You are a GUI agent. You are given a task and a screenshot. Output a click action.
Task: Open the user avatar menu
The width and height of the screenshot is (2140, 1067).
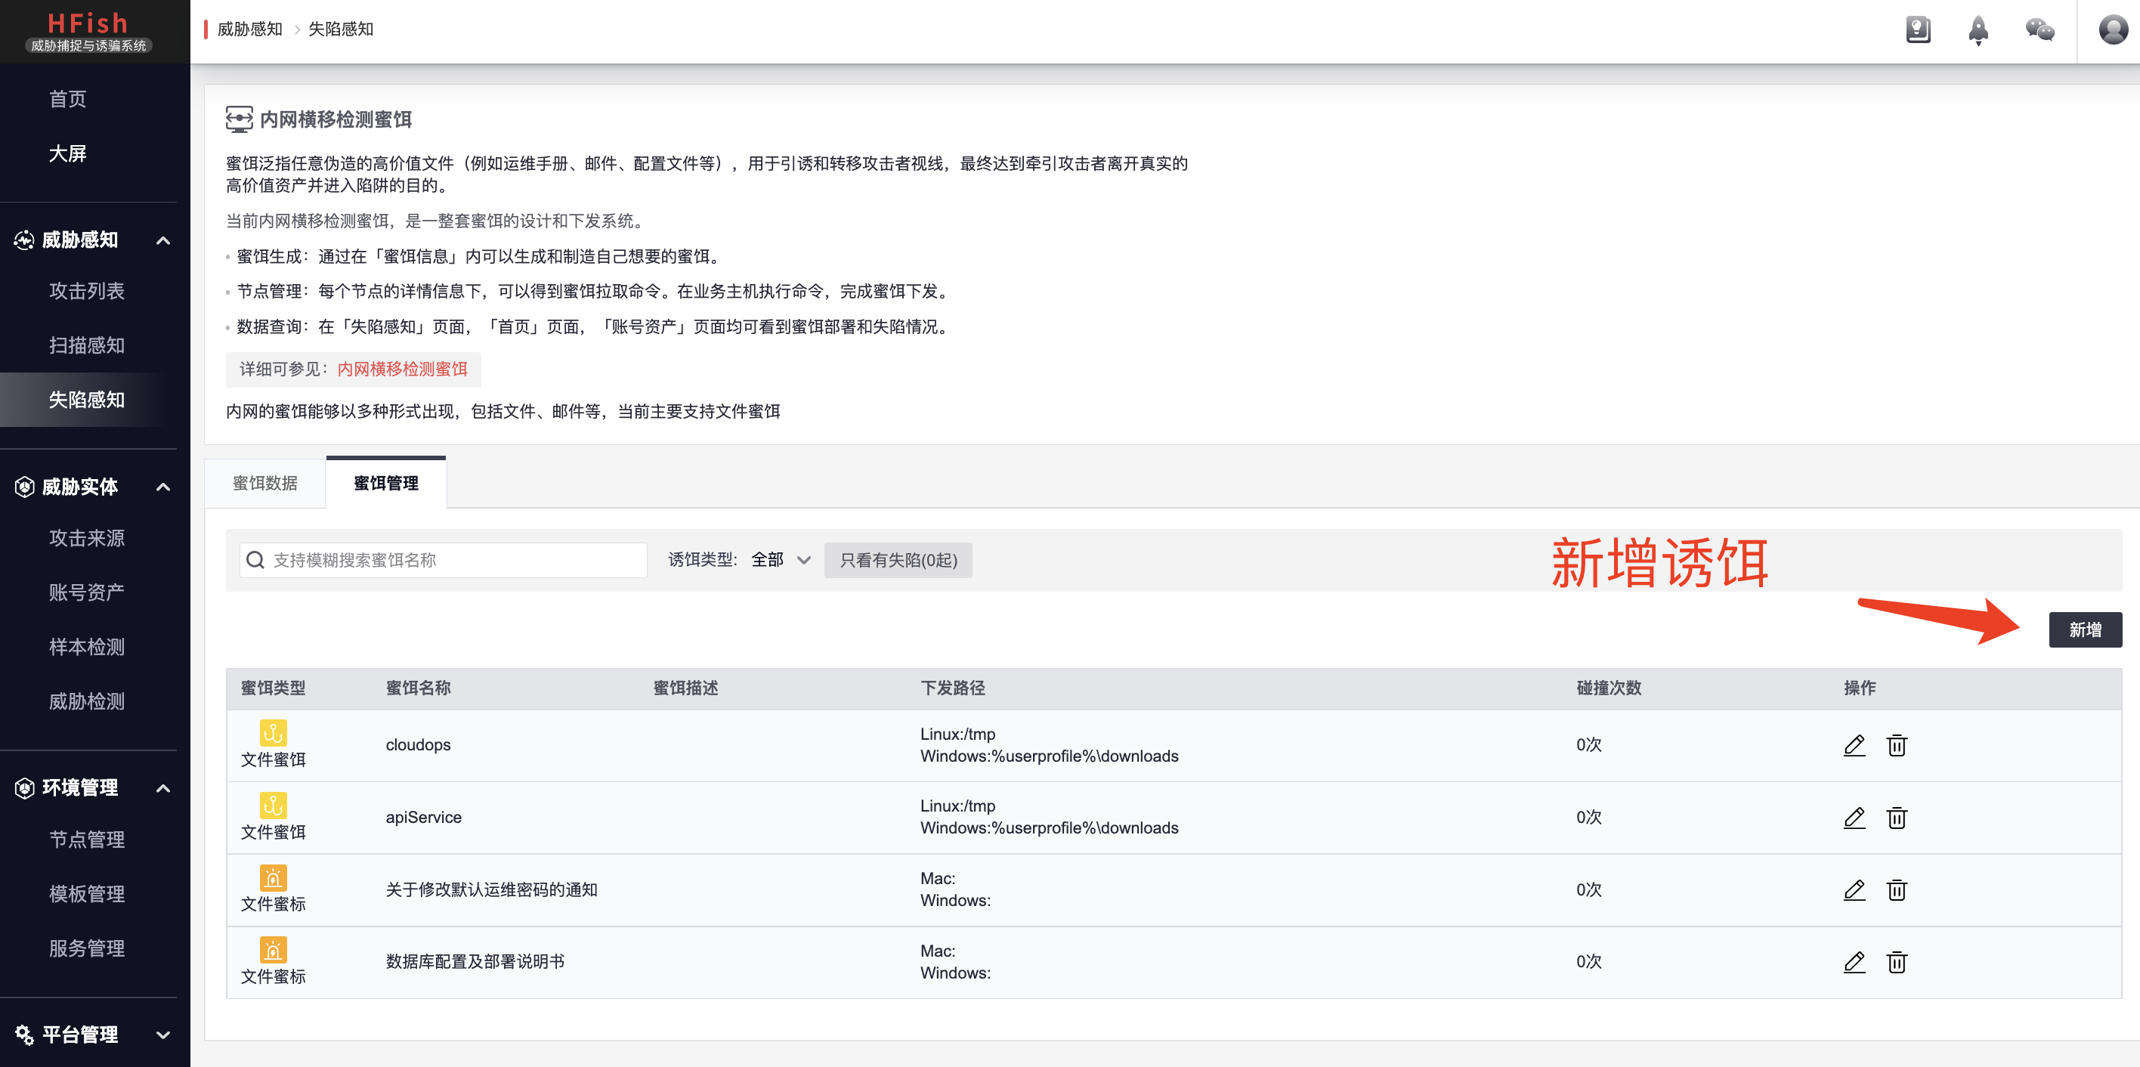2113,30
